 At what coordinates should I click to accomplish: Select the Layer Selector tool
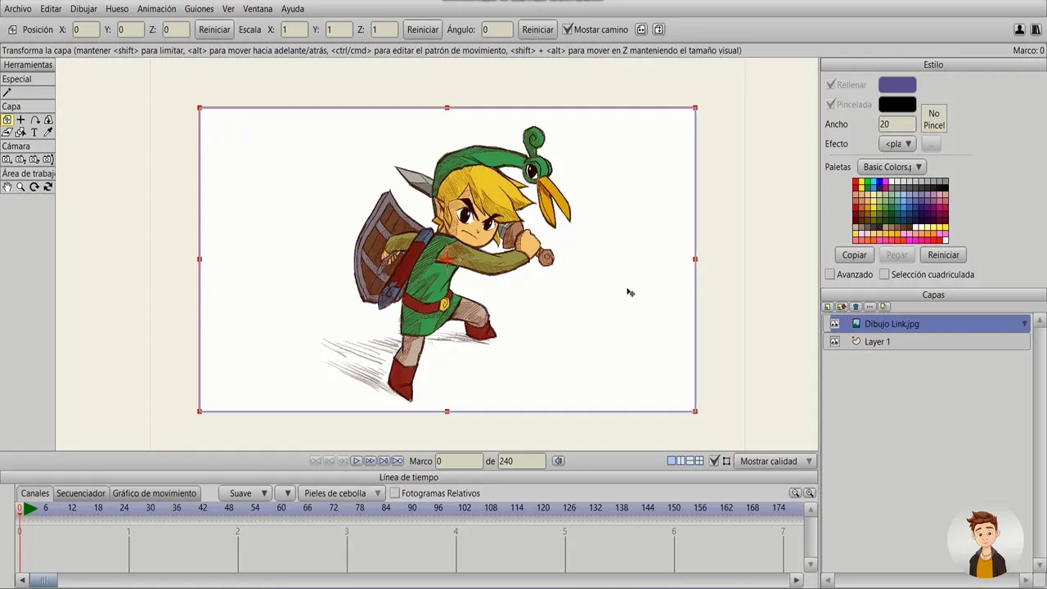(20, 132)
